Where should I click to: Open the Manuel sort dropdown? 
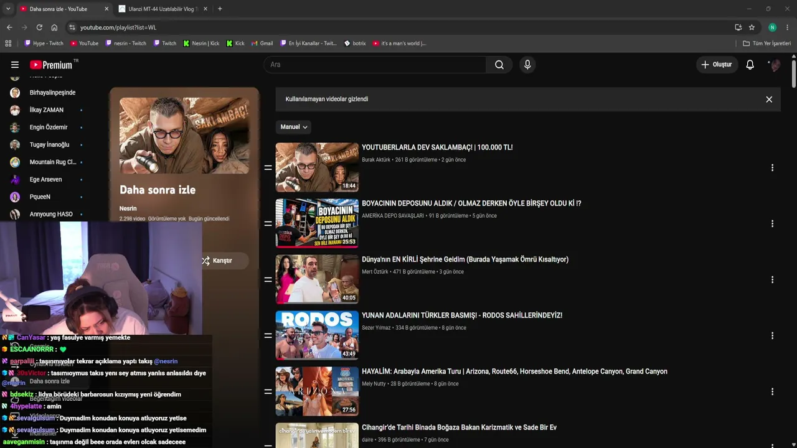[294, 127]
